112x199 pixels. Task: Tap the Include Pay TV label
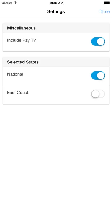(x=21, y=40)
